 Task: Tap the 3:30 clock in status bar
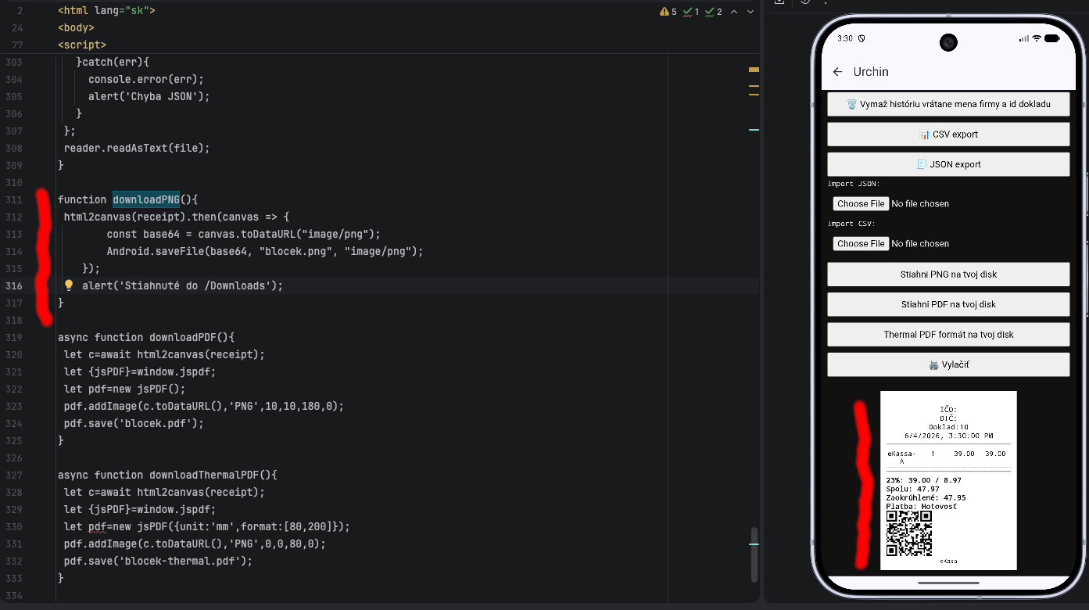pyautogui.click(x=845, y=38)
